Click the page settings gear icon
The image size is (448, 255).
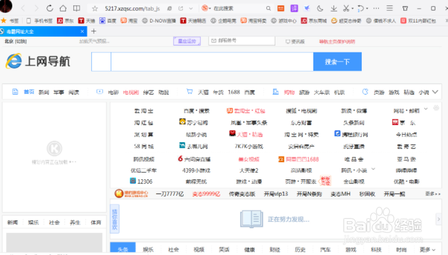pyautogui.click(x=436, y=108)
